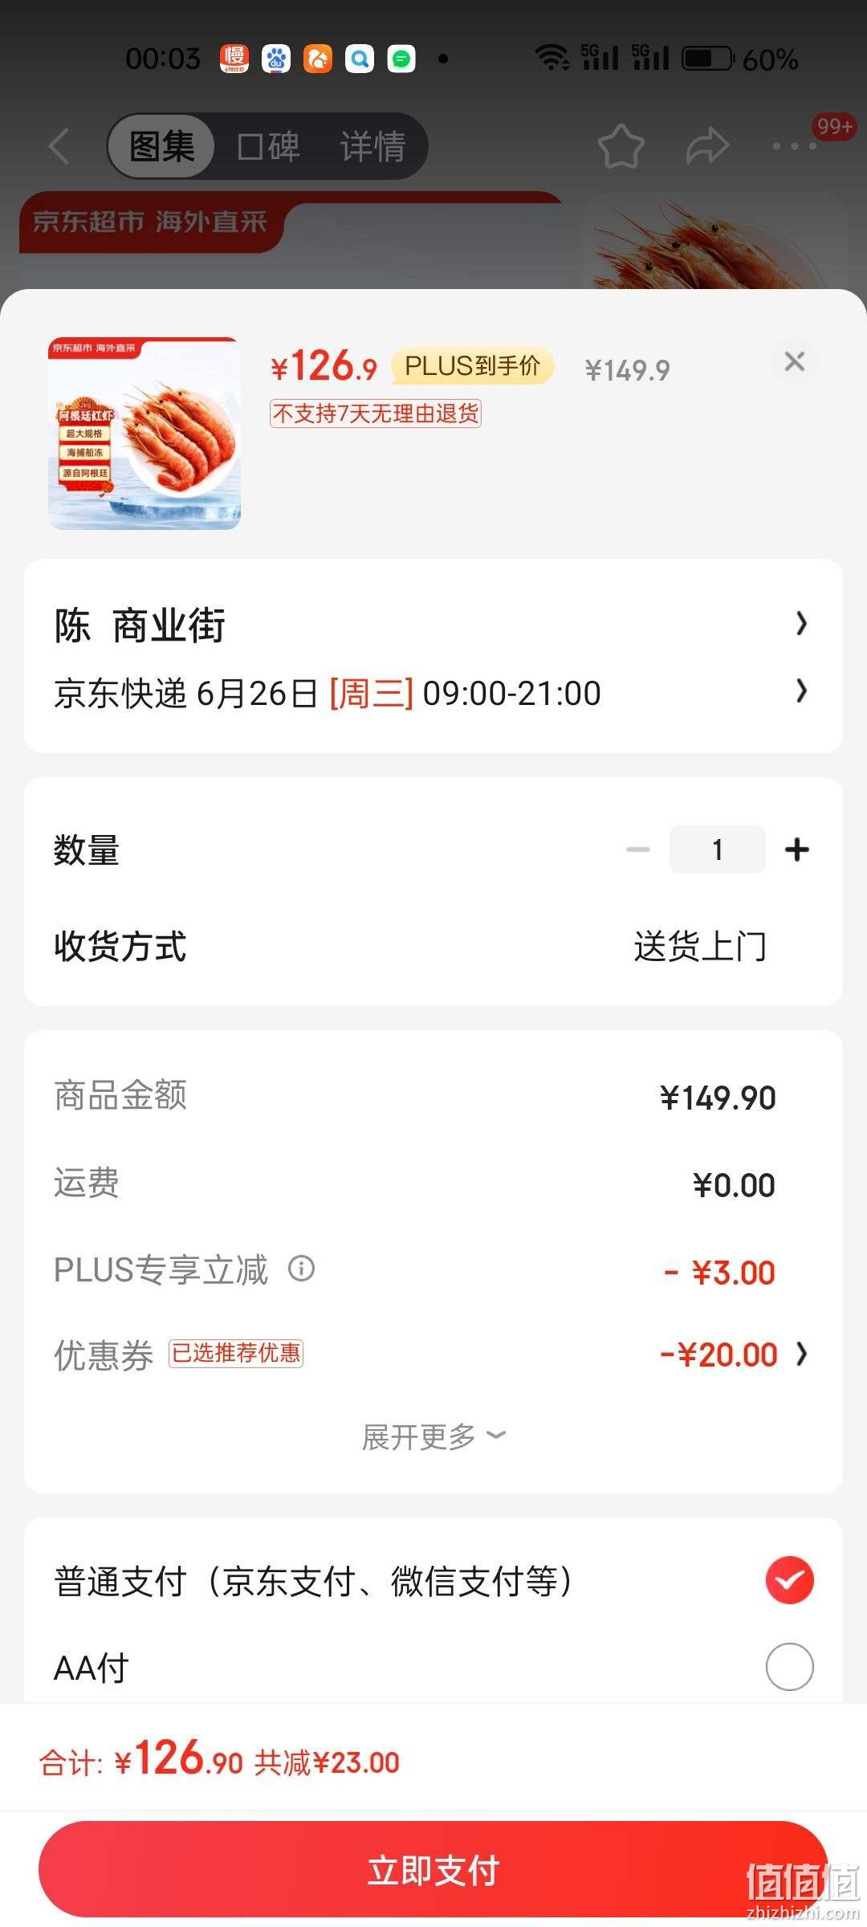Close the order popup with X
This screenshot has width=867, height=1927.
tap(795, 361)
